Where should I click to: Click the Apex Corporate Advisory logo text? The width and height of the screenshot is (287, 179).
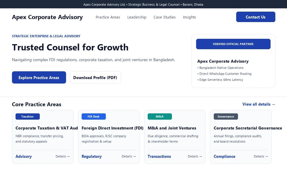pos(47,17)
